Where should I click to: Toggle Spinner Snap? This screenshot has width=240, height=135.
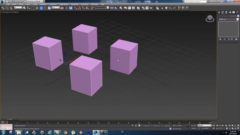coord(87,8)
